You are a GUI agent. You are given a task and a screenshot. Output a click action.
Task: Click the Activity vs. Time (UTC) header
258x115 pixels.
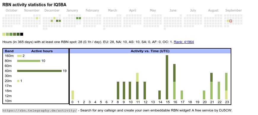pyautogui.click(x=150, y=51)
